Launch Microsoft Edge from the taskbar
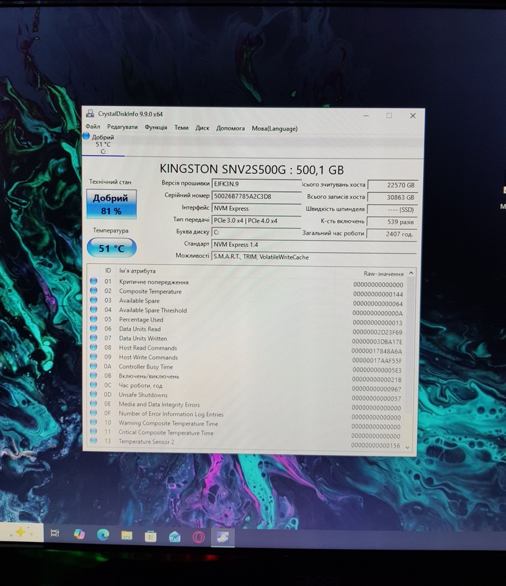506x586 pixels. tap(103, 535)
